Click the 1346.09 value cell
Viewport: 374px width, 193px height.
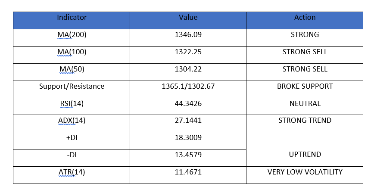click(x=188, y=37)
